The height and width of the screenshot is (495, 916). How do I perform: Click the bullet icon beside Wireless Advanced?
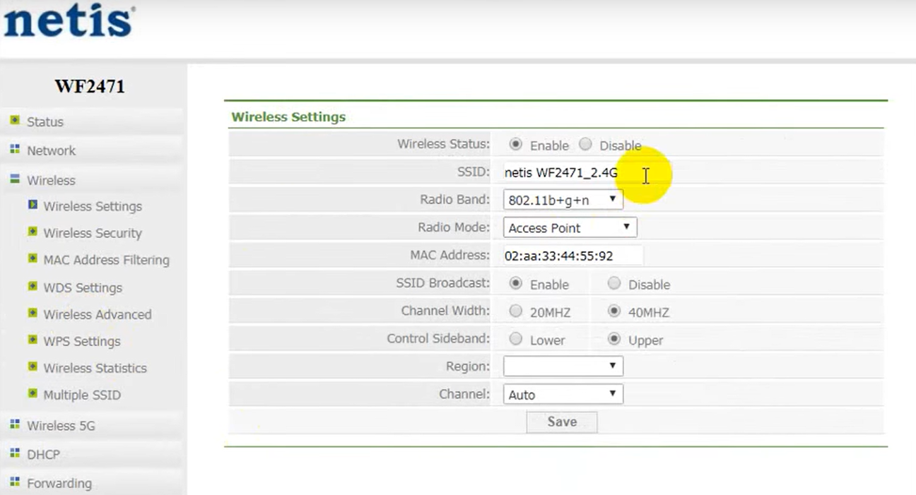33,313
